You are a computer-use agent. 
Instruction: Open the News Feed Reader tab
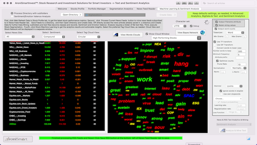(146, 9)
